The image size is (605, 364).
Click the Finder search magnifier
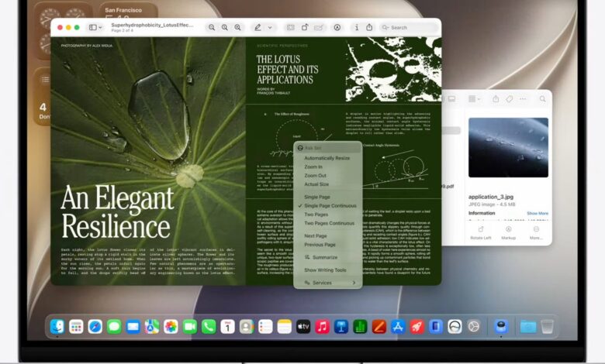[x=542, y=99]
